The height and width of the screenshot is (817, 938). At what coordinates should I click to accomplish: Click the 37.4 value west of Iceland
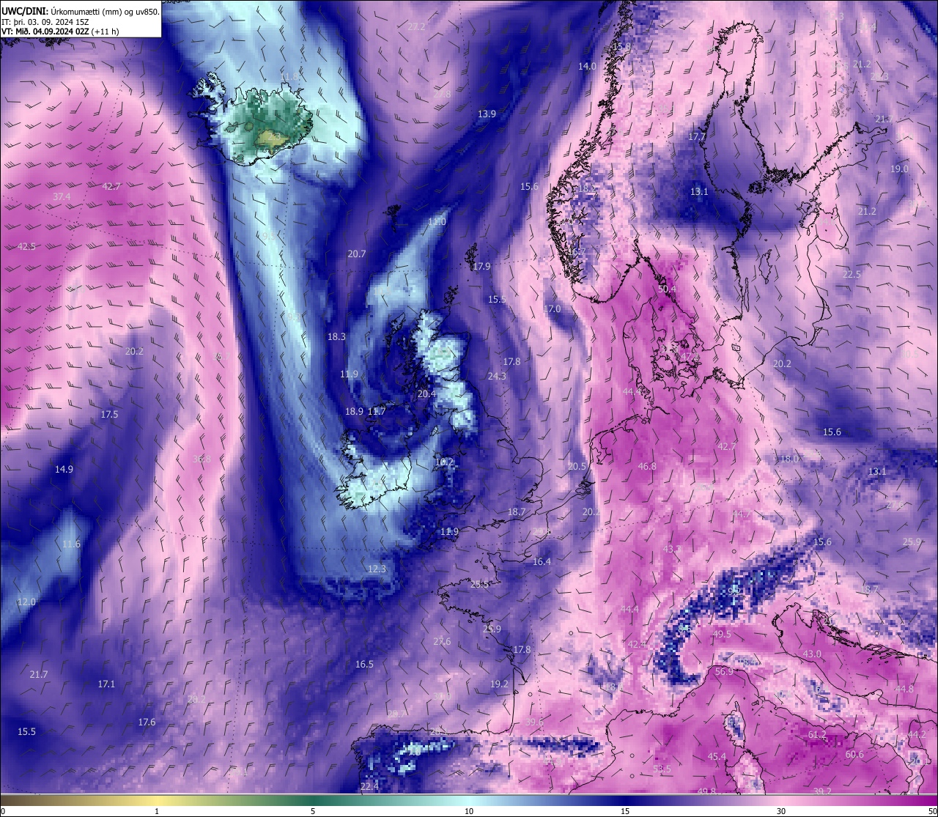(62, 196)
